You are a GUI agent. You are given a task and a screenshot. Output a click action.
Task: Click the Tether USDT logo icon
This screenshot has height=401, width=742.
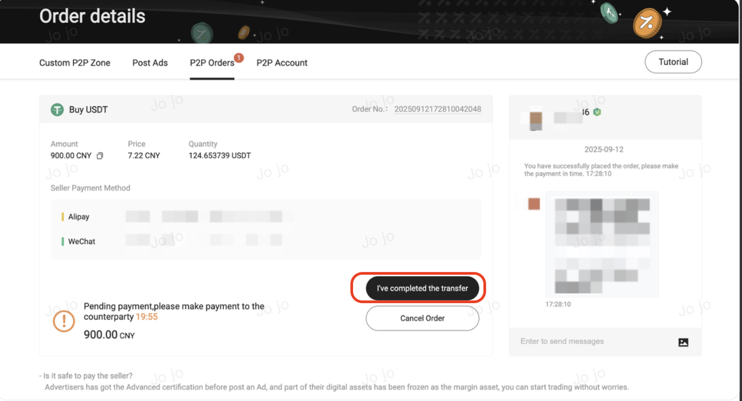[x=57, y=109]
